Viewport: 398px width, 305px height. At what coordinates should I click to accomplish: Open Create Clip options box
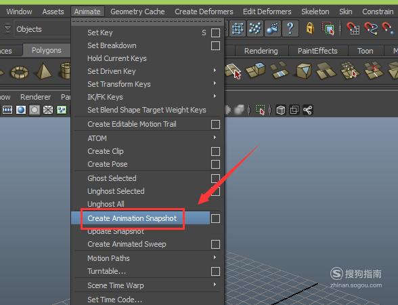click(215, 152)
